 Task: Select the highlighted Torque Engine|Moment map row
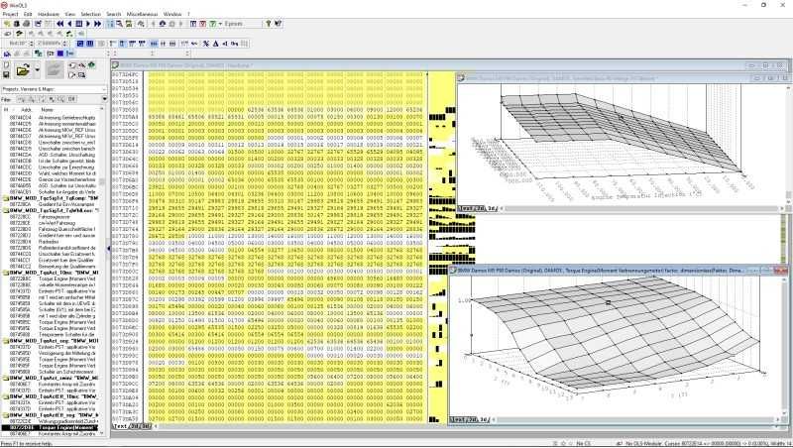tap(53, 428)
